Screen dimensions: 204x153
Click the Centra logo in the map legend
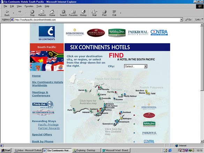pos(149,141)
